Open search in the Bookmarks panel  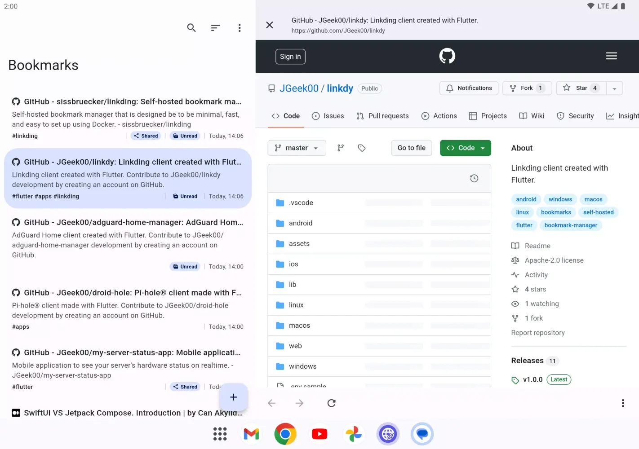point(191,28)
